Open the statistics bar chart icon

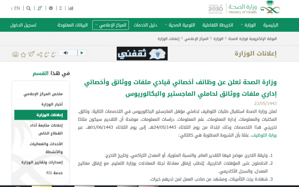click(71, 8)
